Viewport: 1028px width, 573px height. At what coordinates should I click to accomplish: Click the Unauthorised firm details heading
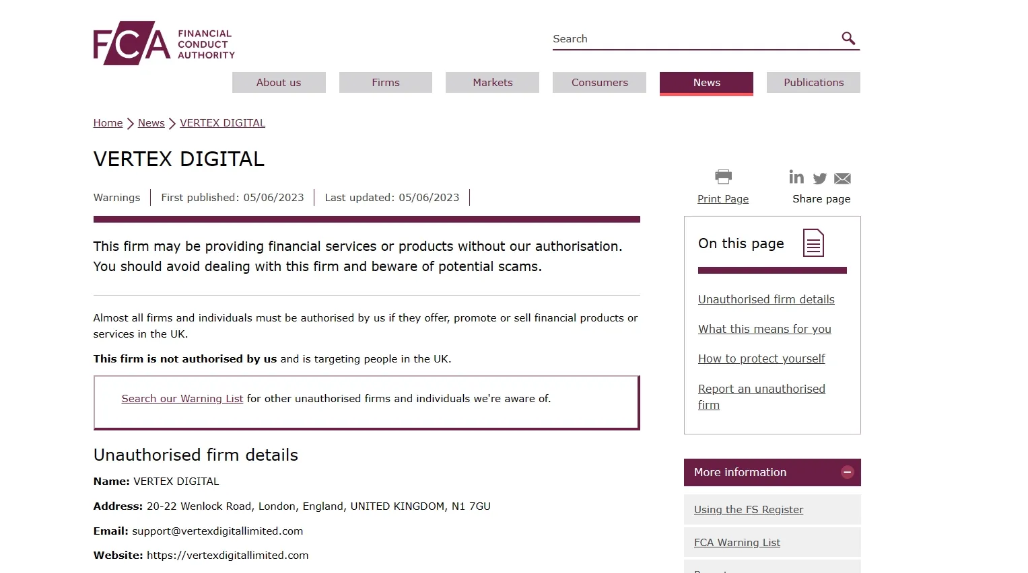[196, 455]
